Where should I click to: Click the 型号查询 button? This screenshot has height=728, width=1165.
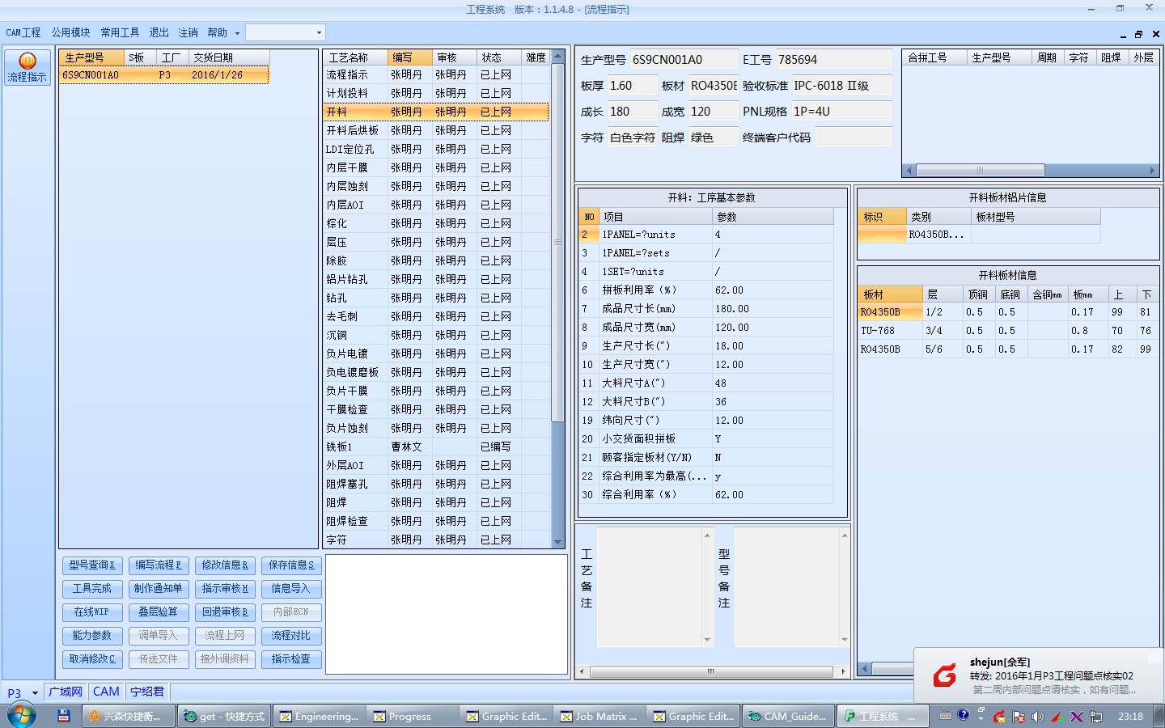(92, 565)
